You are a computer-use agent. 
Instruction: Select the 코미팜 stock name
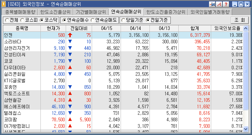click(x=10, y=120)
